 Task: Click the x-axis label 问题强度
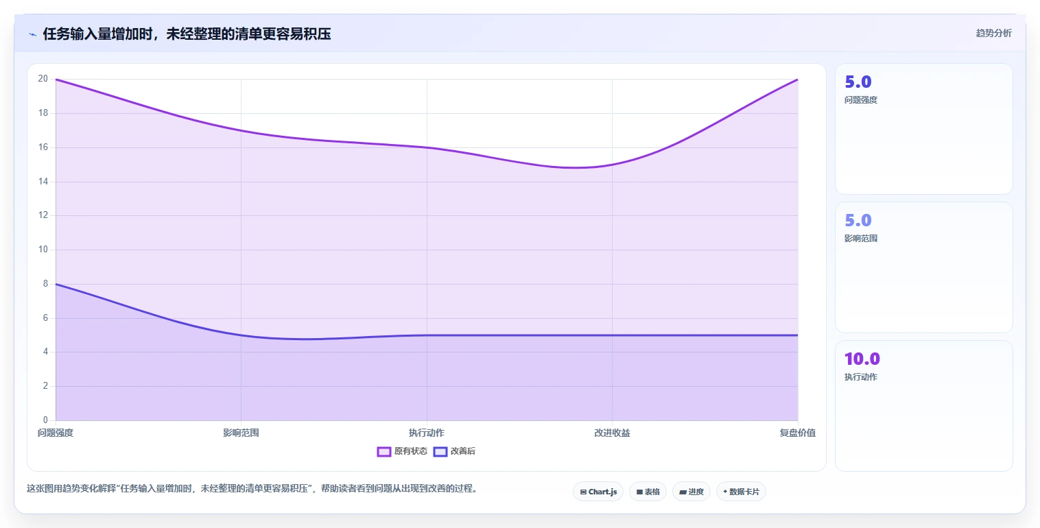(56, 433)
